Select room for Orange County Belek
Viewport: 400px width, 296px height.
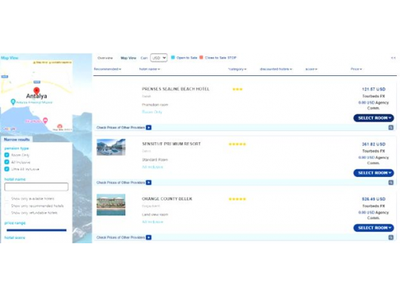[374, 227]
